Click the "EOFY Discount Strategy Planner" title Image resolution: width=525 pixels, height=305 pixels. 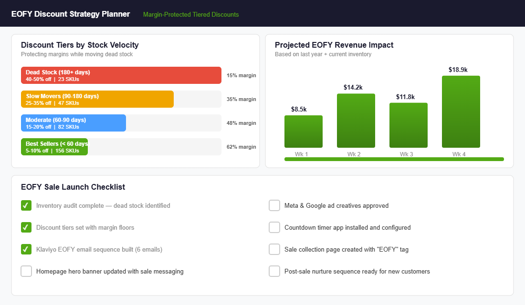click(x=71, y=14)
